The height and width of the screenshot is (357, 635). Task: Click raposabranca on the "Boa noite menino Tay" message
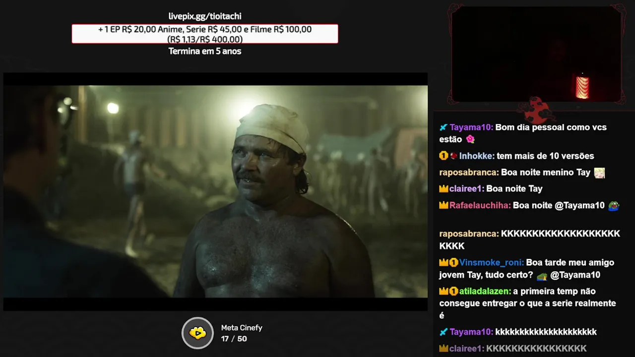click(x=469, y=173)
